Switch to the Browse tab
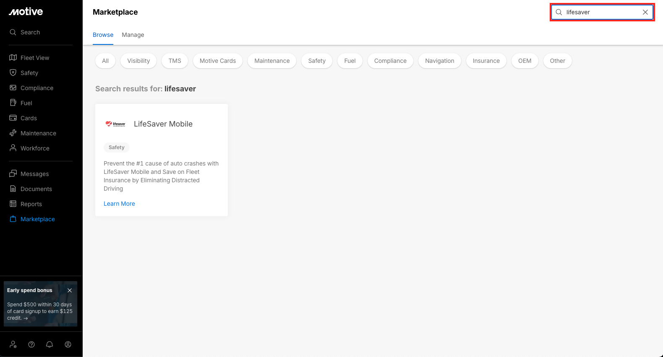The height and width of the screenshot is (357, 663). point(103,35)
